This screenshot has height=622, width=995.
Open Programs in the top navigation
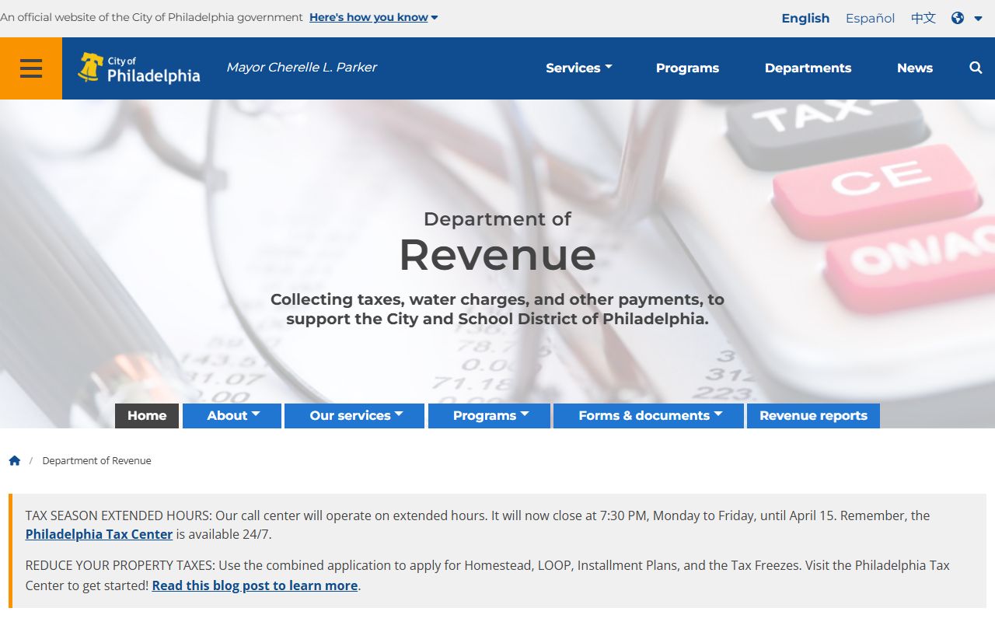(687, 68)
